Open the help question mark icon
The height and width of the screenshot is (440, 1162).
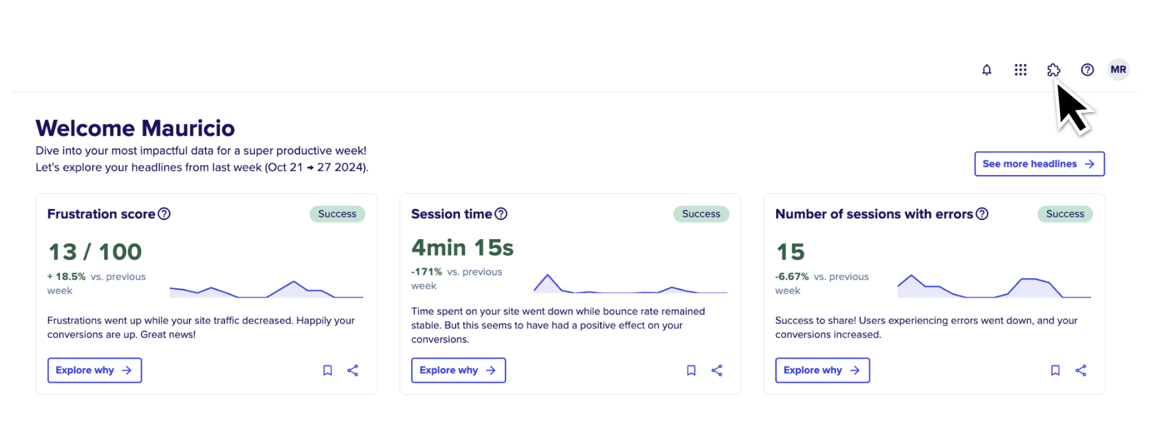[x=1087, y=70]
